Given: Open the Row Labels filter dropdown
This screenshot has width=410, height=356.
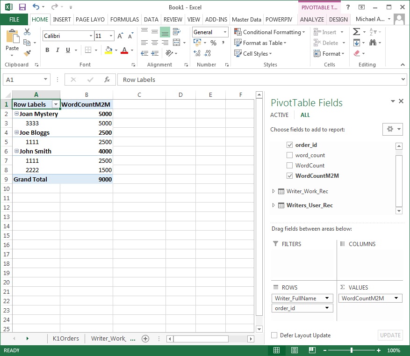Looking at the screenshot, I should [56, 104].
